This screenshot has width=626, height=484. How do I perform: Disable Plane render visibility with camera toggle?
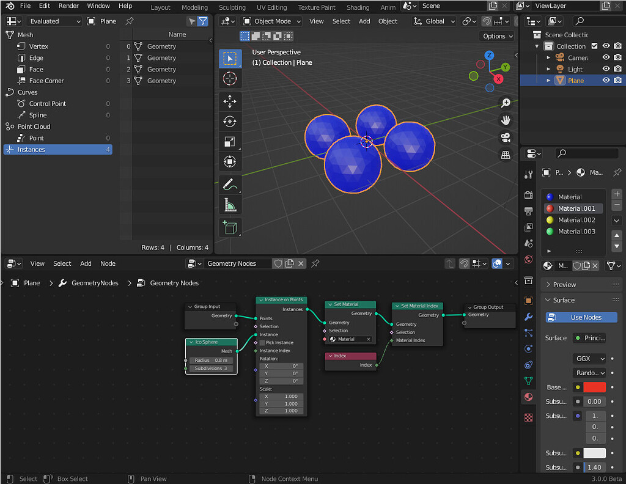point(617,80)
